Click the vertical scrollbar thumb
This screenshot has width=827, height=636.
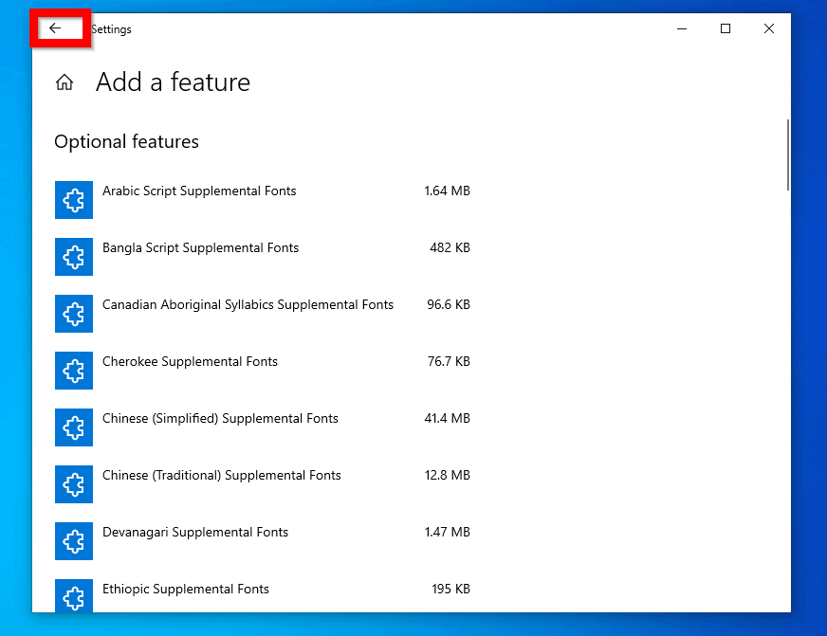[787, 154]
